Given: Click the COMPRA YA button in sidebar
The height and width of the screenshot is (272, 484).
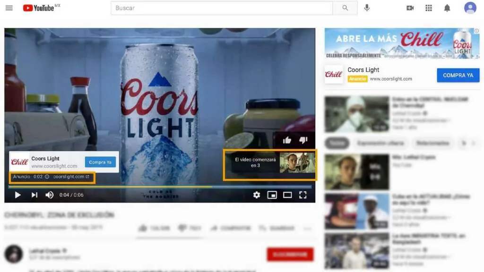Looking at the screenshot, I should tap(458, 75).
